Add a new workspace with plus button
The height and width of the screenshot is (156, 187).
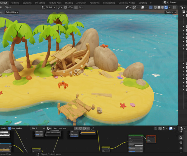point(151,3)
